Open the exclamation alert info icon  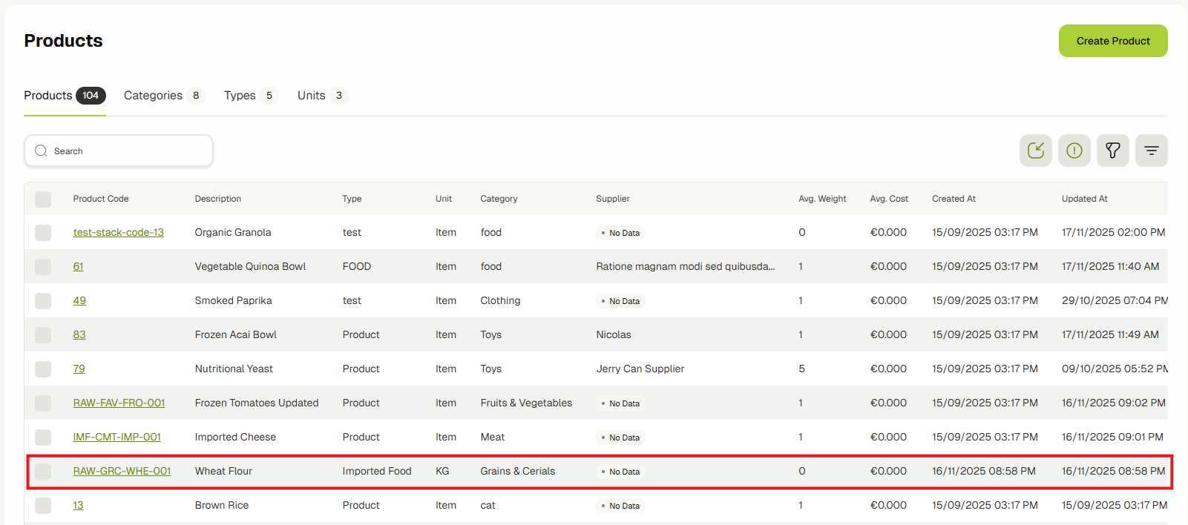click(x=1074, y=151)
